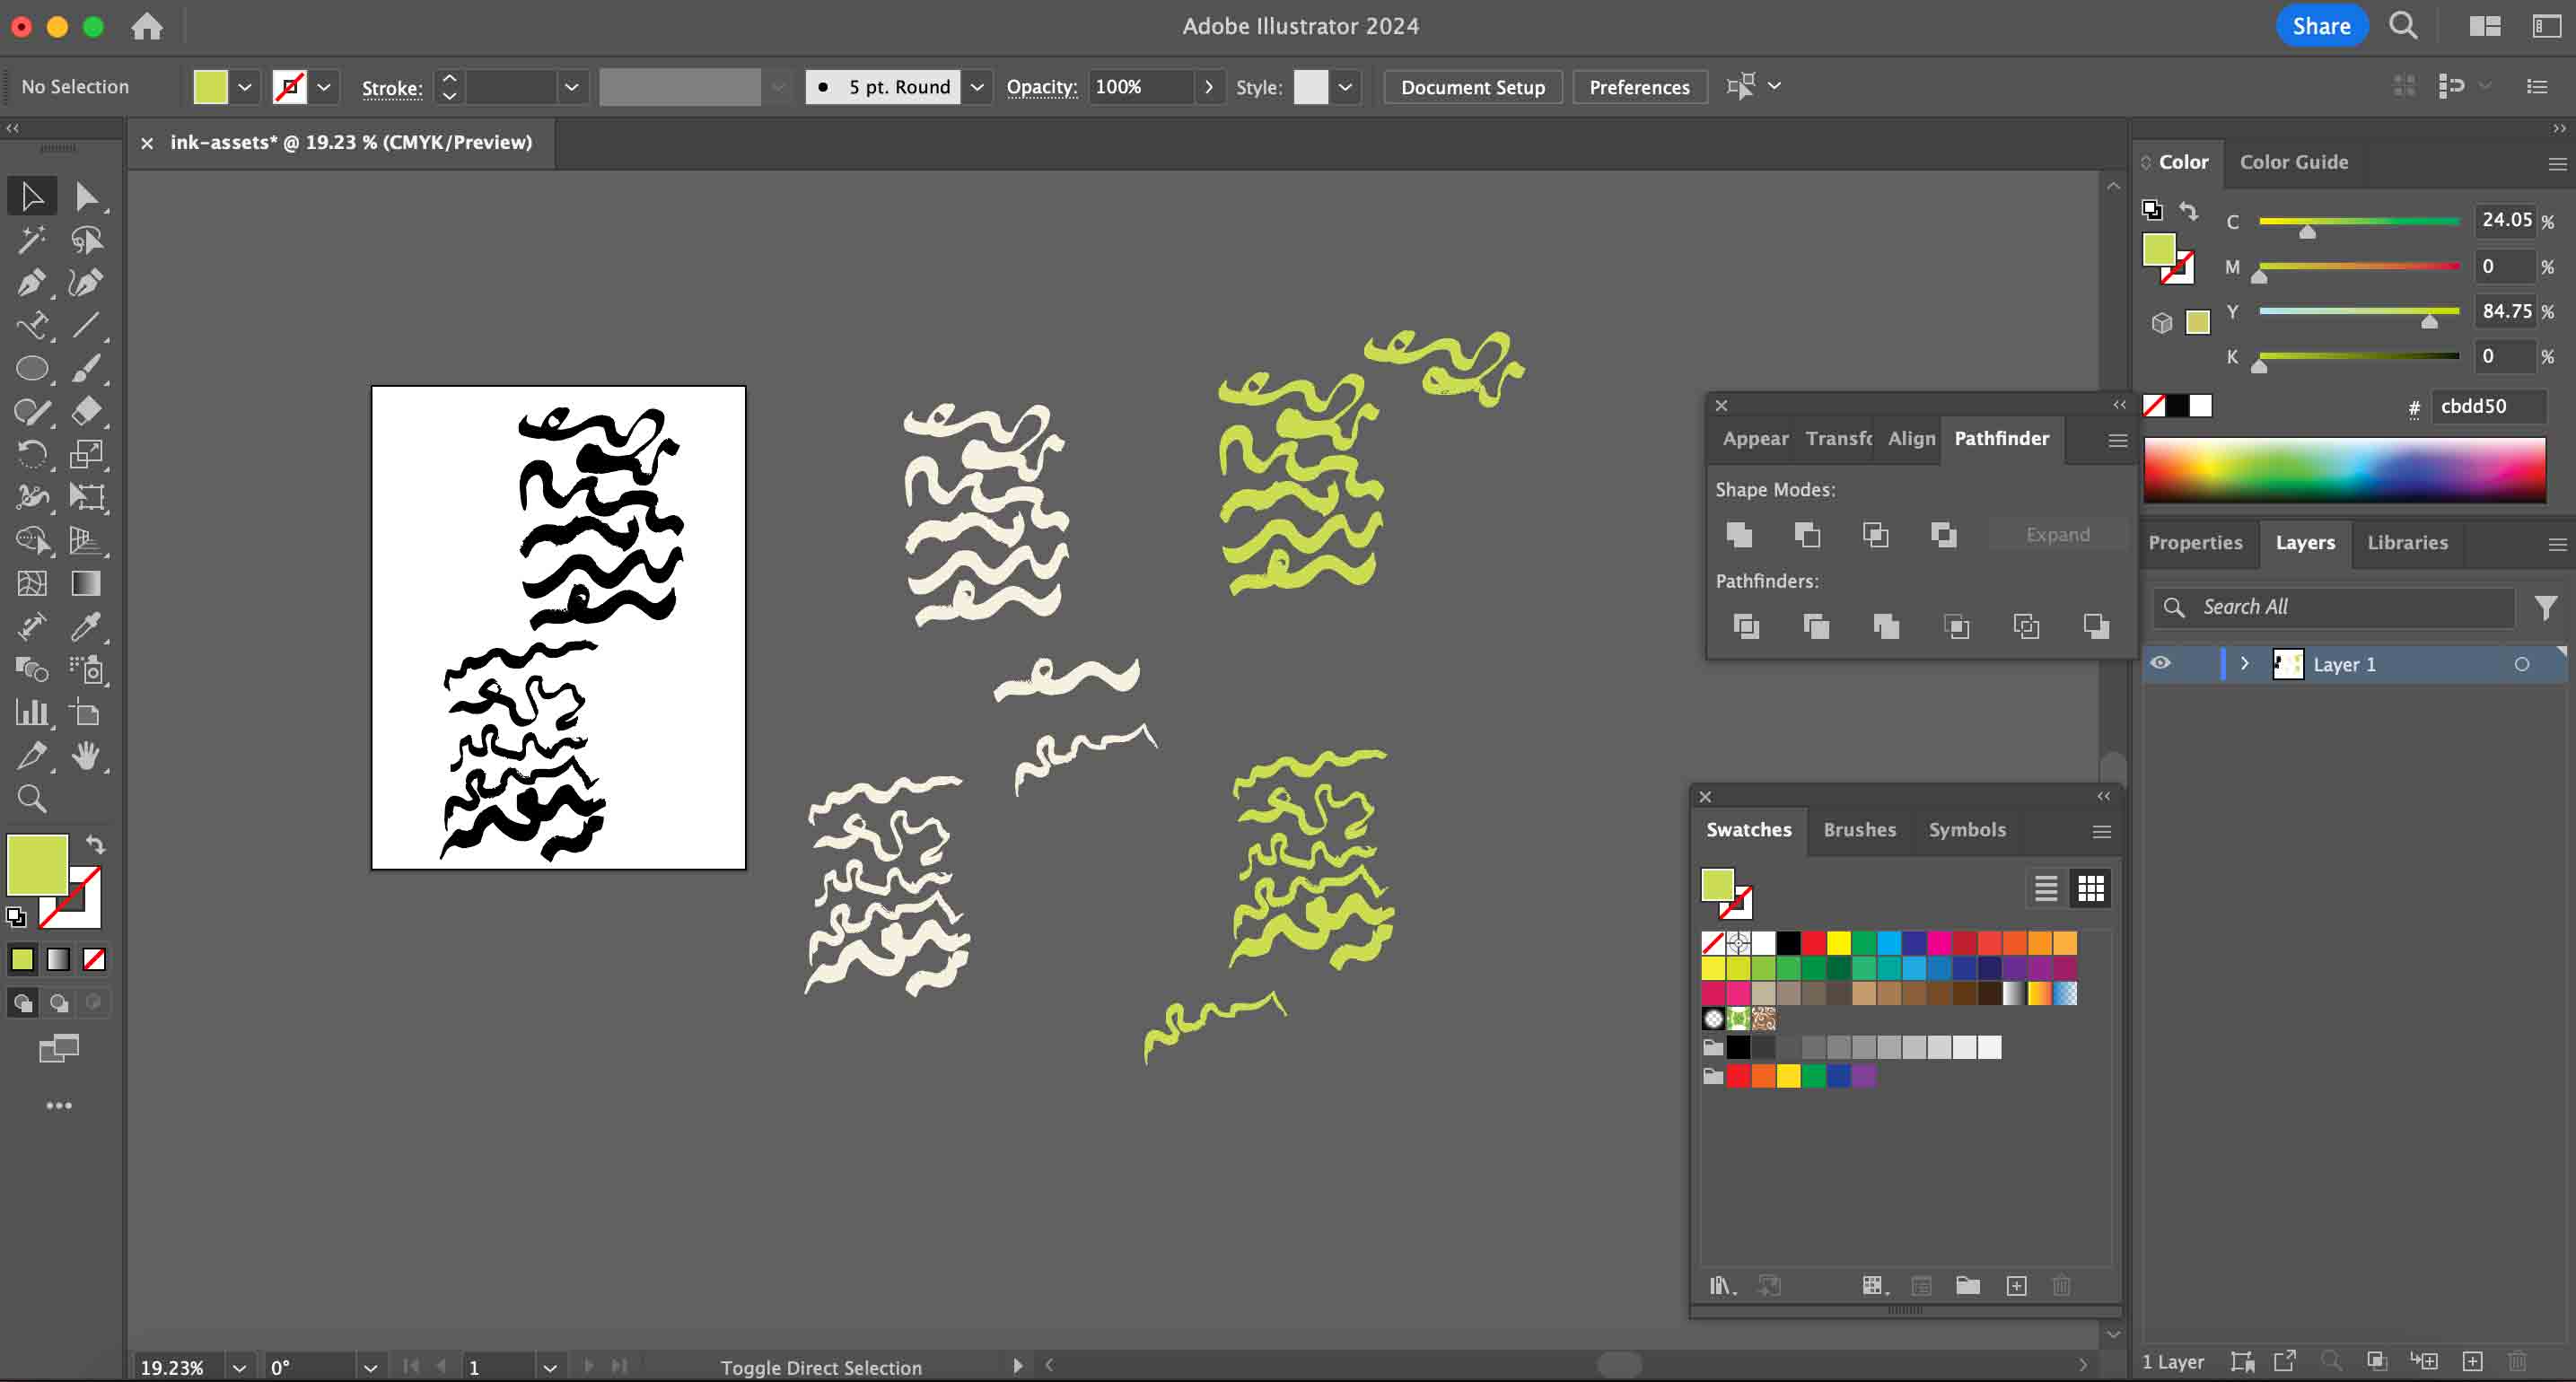Open the zoom level dropdown

[x=239, y=1367]
